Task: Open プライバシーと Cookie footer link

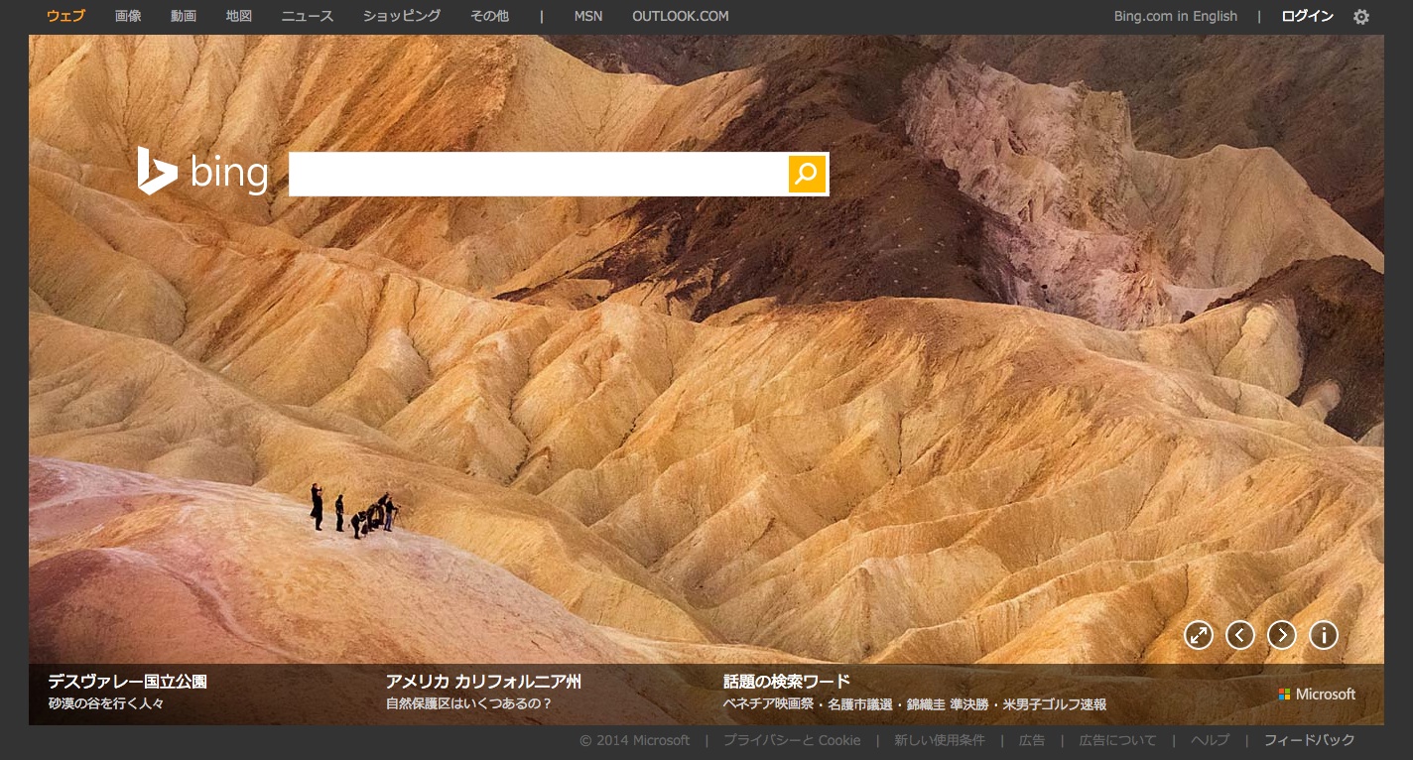Action: click(791, 740)
